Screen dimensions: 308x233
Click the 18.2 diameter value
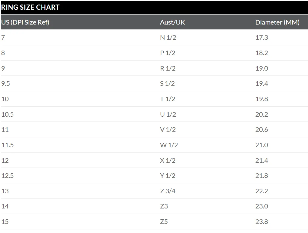[261, 53]
